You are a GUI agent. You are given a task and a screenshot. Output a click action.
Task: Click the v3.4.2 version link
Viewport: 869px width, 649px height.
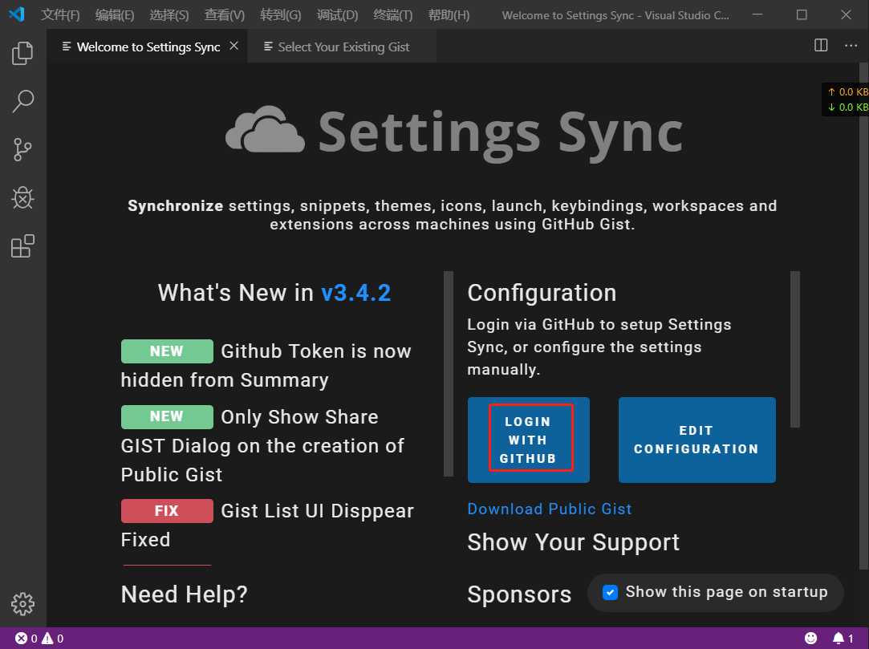(355, 293)
